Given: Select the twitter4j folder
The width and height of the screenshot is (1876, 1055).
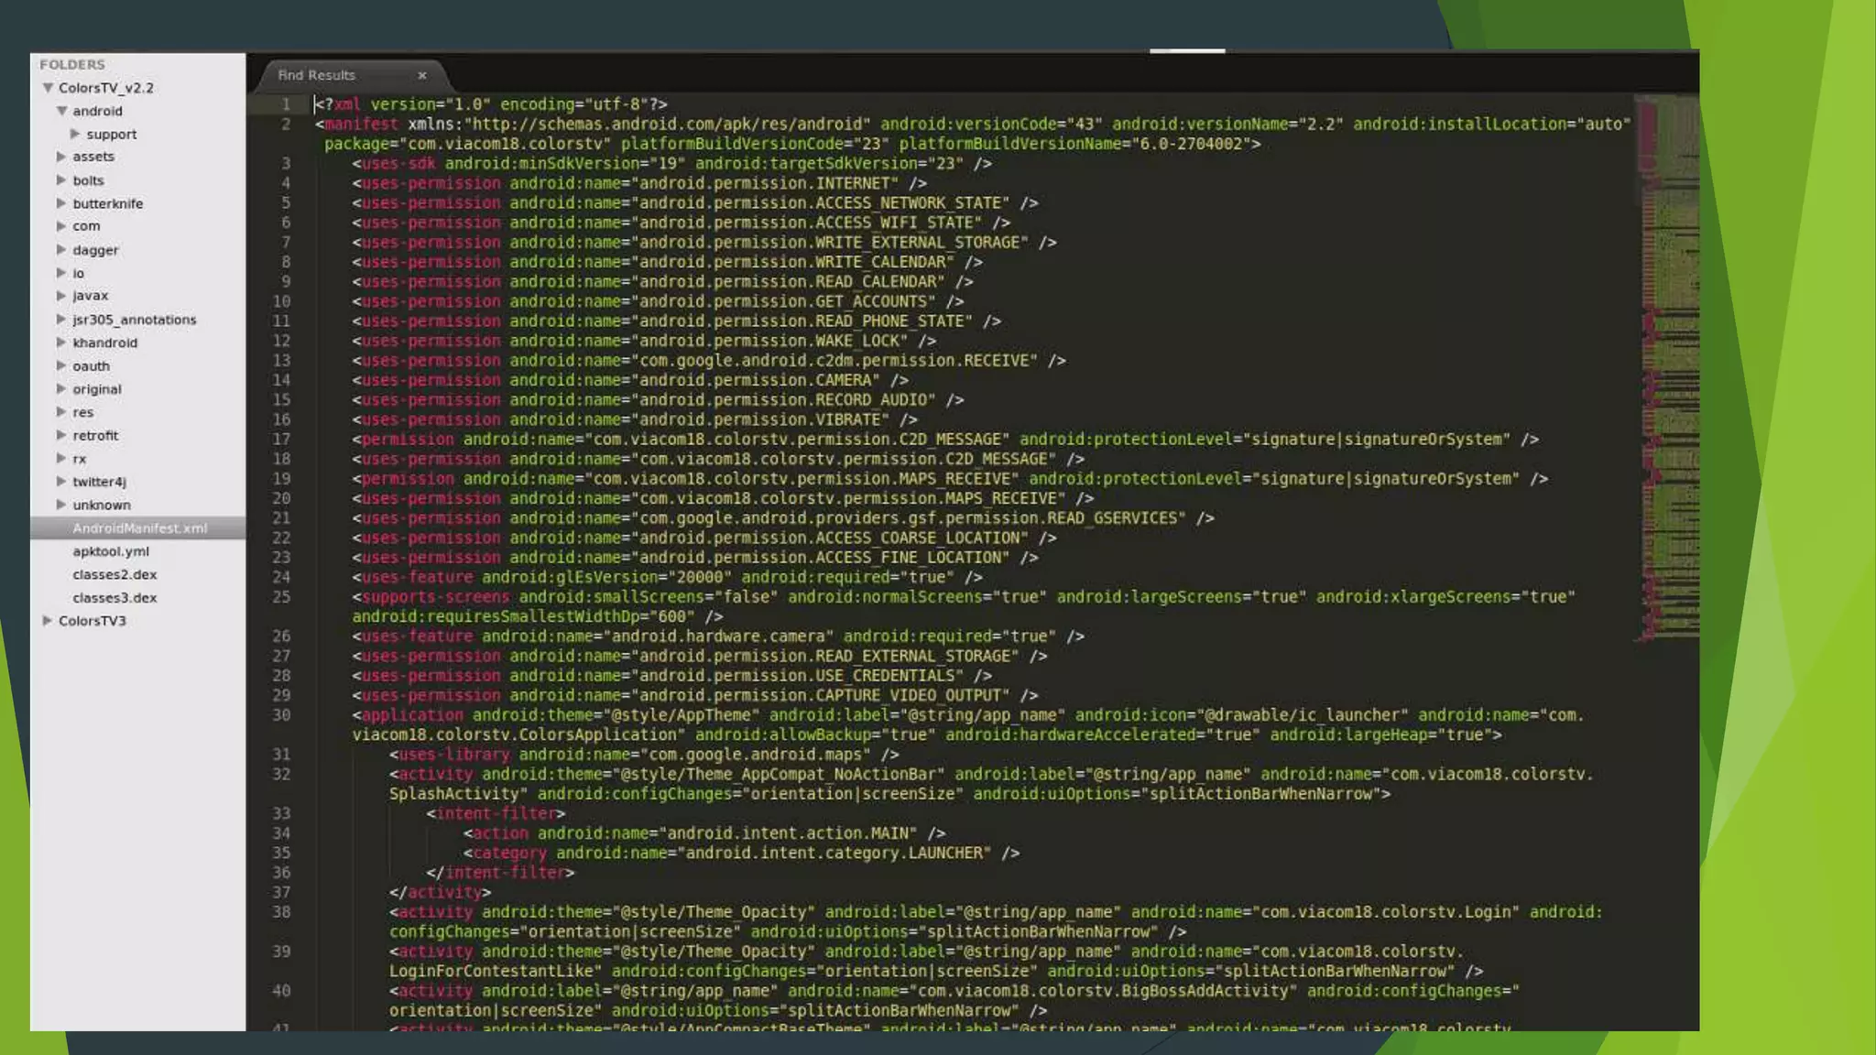Looking at the screenshot, I should point(100,482).
